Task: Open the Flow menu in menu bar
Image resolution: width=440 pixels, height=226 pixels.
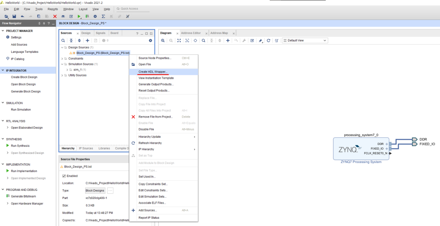Action: click(x=27, y=9)
